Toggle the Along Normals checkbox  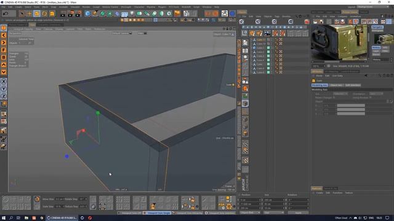click(371, 98)
